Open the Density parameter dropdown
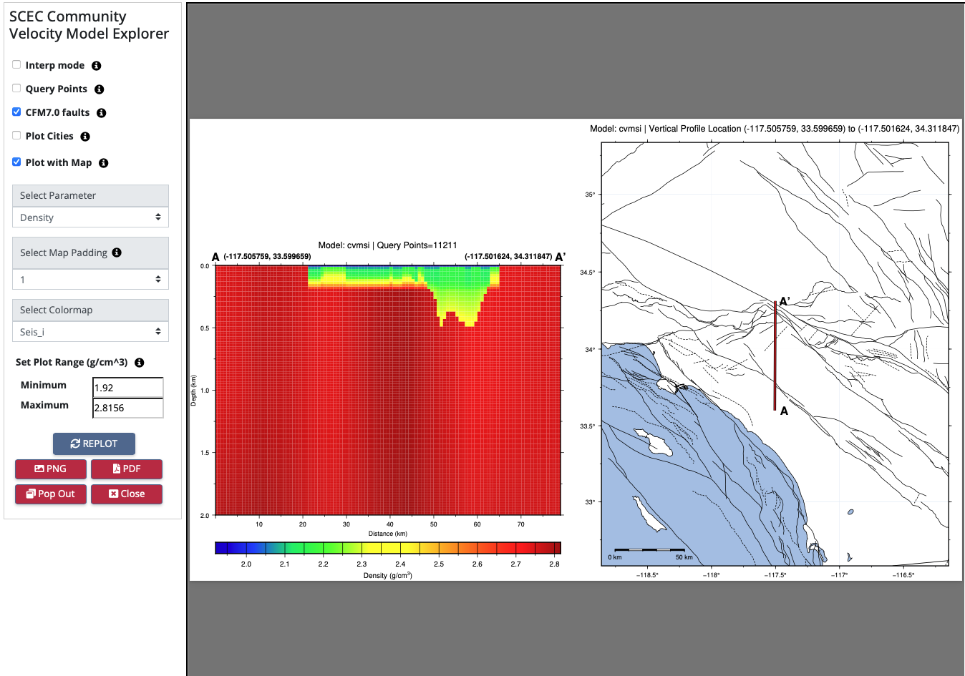The width and height of the screenshot is (965, 676). (x=90, y=217)
